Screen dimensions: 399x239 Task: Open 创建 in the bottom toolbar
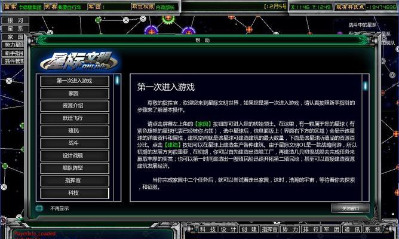coord(249,229)
